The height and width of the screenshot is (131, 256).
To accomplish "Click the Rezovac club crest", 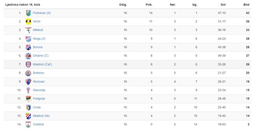I will tap(28, 82).
